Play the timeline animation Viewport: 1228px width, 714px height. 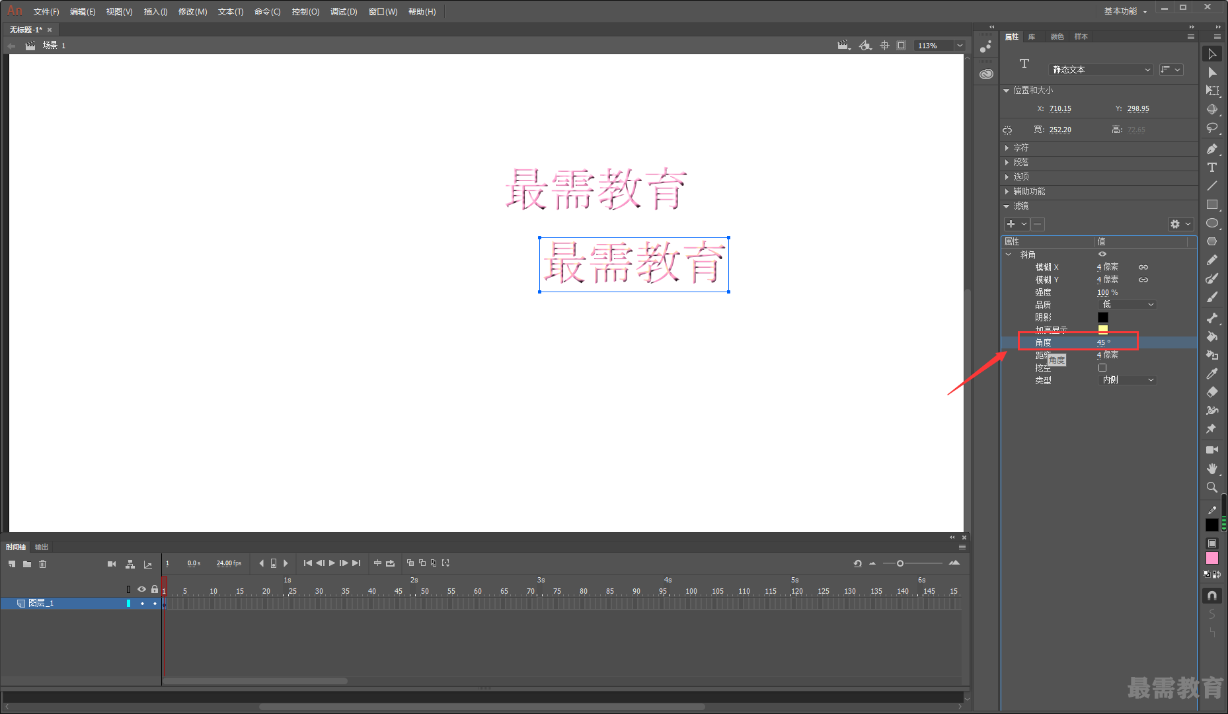(332, 563)
